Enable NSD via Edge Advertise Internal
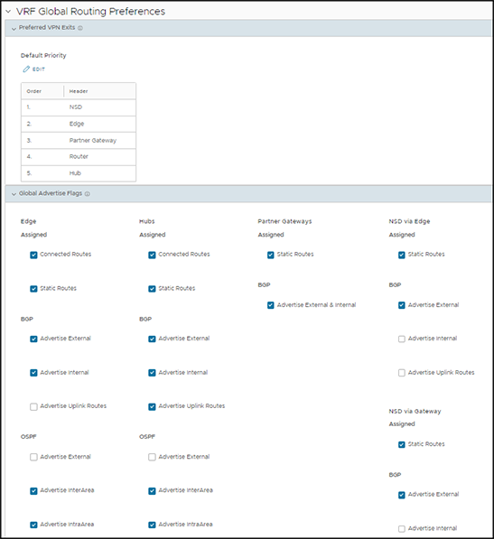Screen dimensions: 494x539 coord(402,339)
